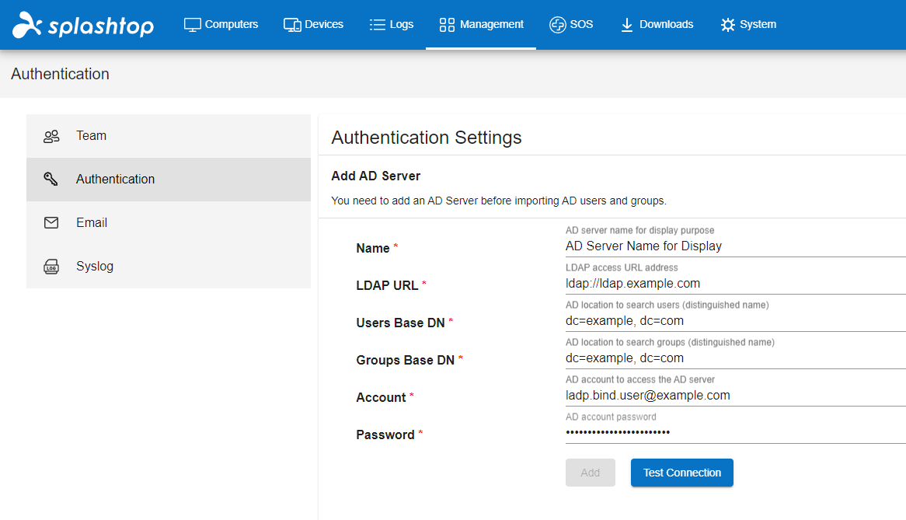Click the Syslog log icon
The image size is (906, 520).
(x=51, y=267)
